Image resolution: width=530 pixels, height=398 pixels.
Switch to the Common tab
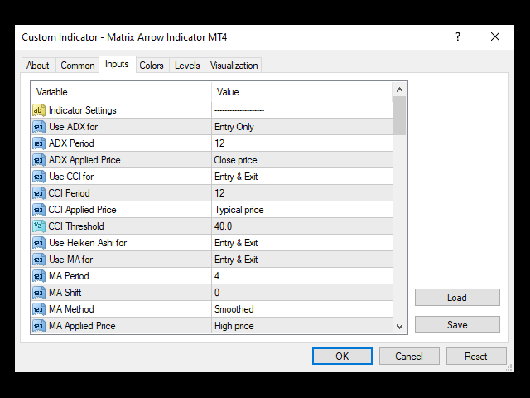[77, 66]
